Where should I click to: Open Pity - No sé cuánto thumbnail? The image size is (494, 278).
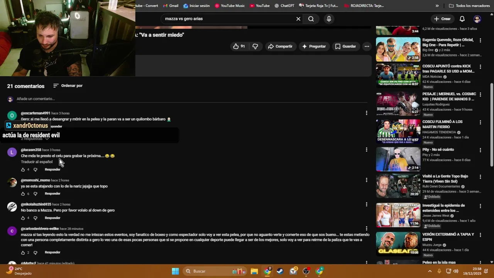(x=398, y=159)
